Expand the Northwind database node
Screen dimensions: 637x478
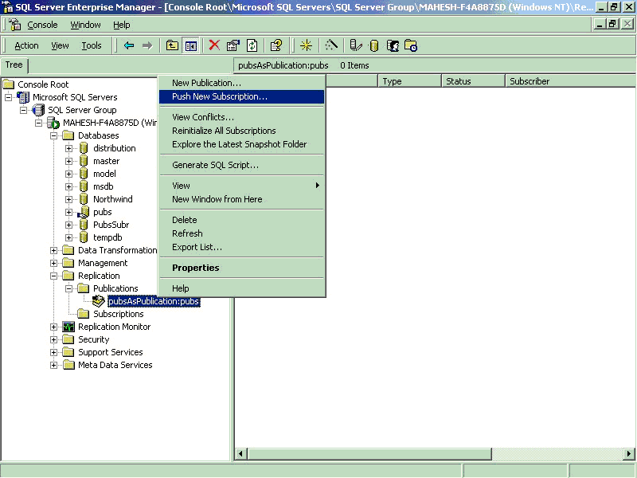pyautogui.click(x=69, y=199)
